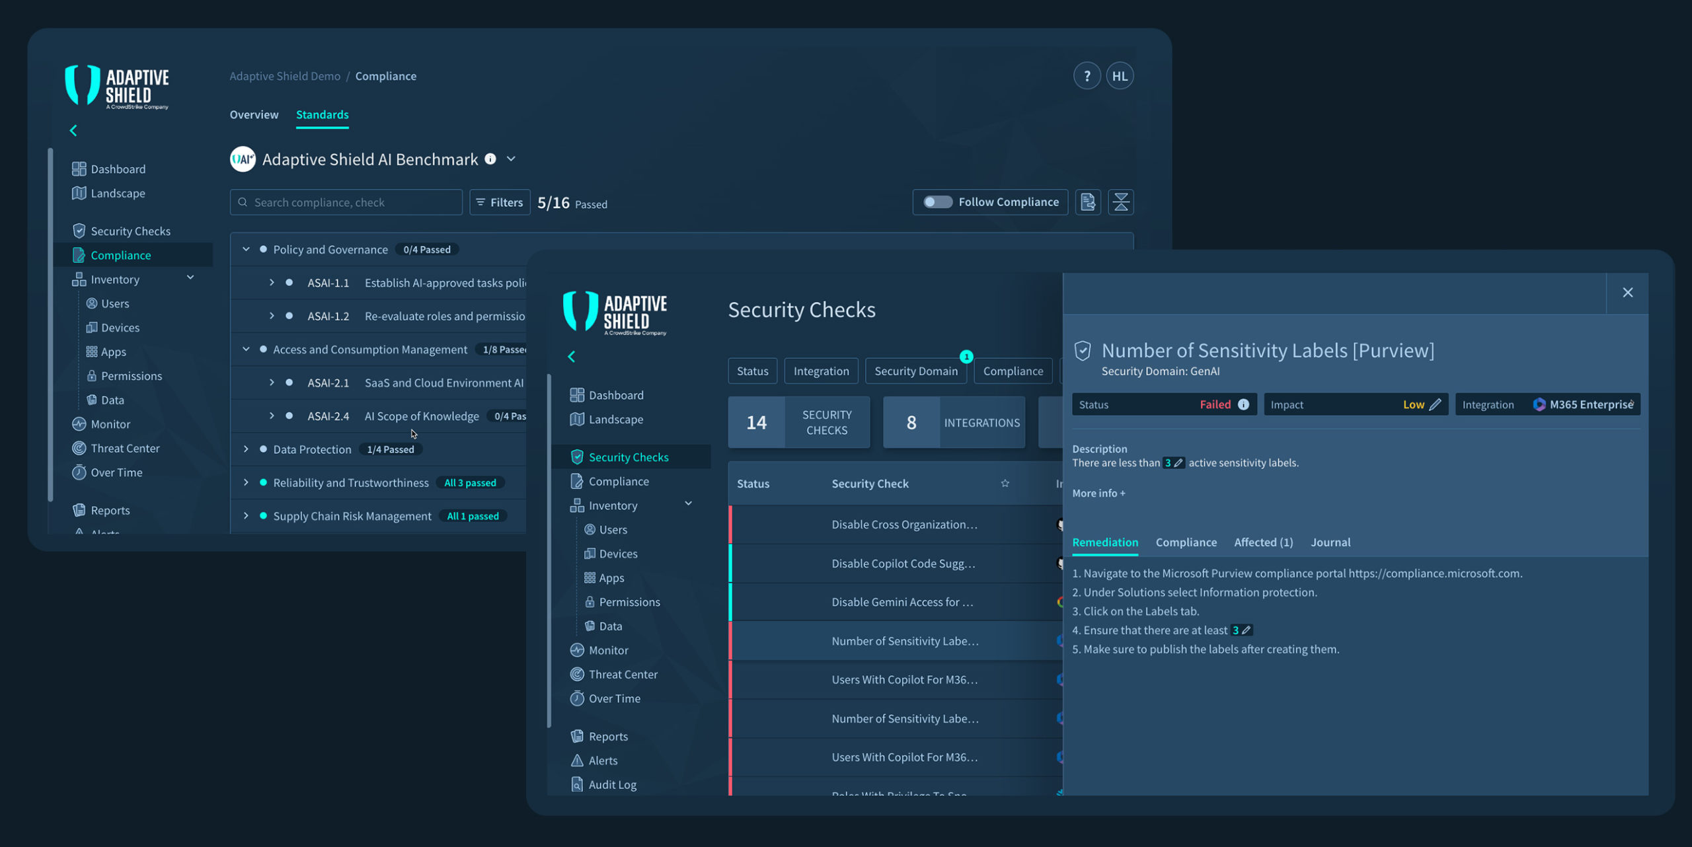Toggle the Inventory submenu chevron in Security Checks window
The image size is (1692, 847).
point(689,504)
